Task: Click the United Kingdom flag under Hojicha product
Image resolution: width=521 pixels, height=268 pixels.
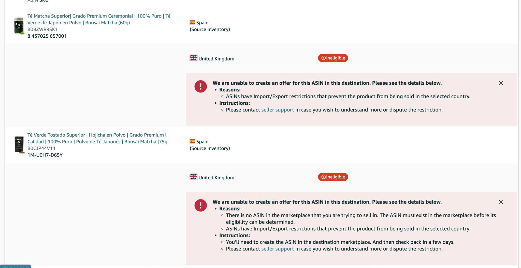Action: (x=193, y=177)
